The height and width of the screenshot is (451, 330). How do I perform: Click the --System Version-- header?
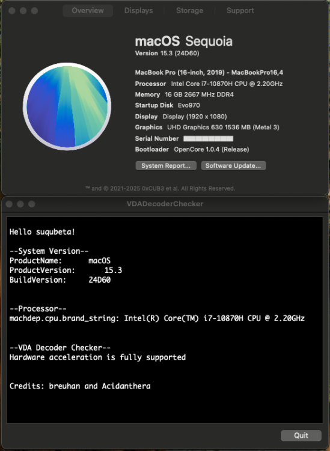(49, 251)
